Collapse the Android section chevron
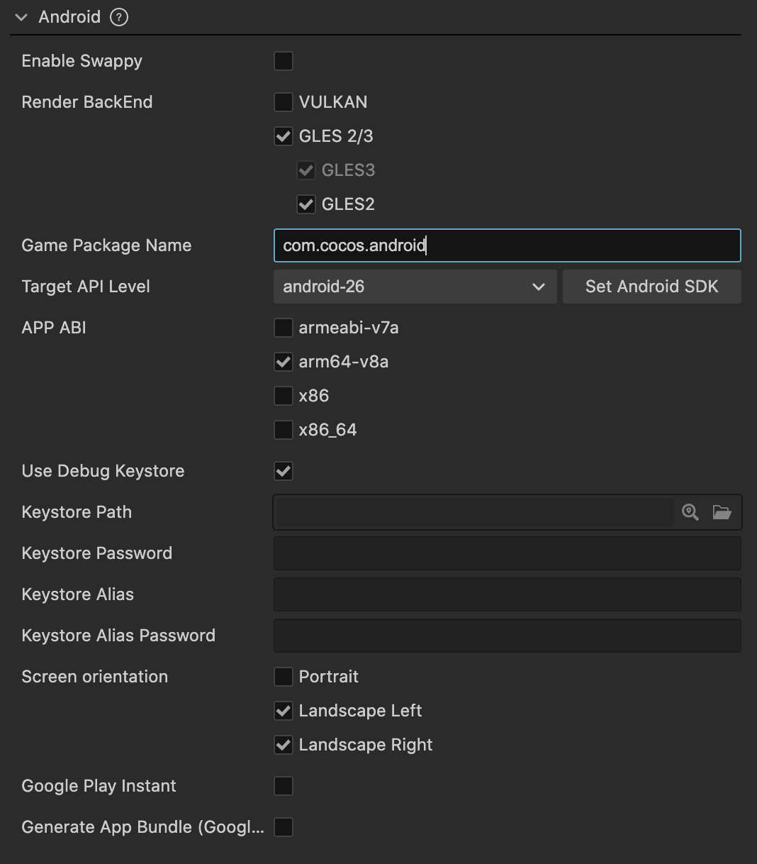757x864 pixels. coord(21,17)
